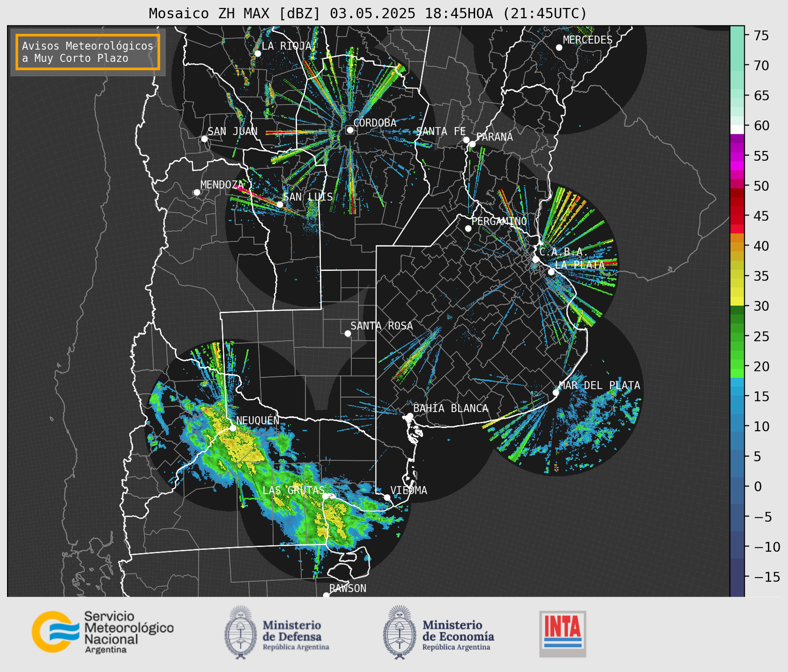Screen dimensions: 788x672
Task: Click the 50 value on dBZ scale
Action: tap(760, 186)
